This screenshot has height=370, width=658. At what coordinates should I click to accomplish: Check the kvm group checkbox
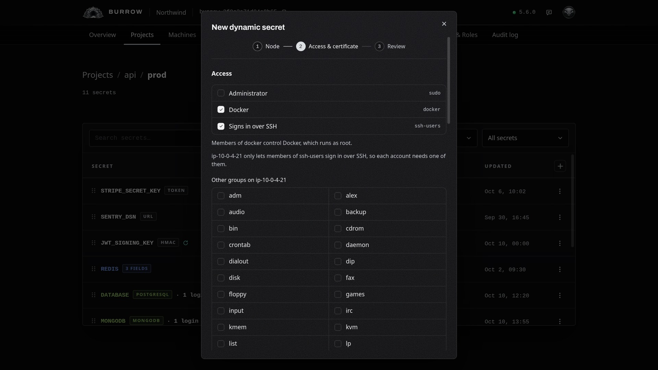338,327
